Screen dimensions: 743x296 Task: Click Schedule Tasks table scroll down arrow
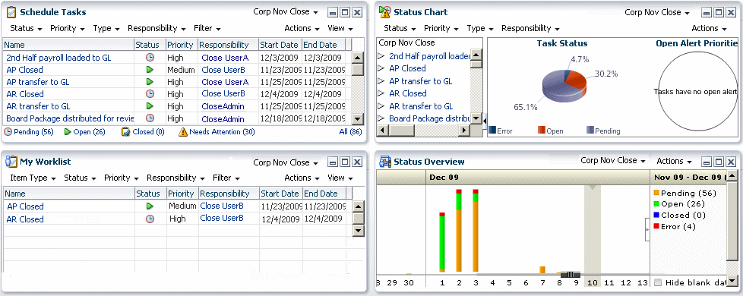point(358,119)
